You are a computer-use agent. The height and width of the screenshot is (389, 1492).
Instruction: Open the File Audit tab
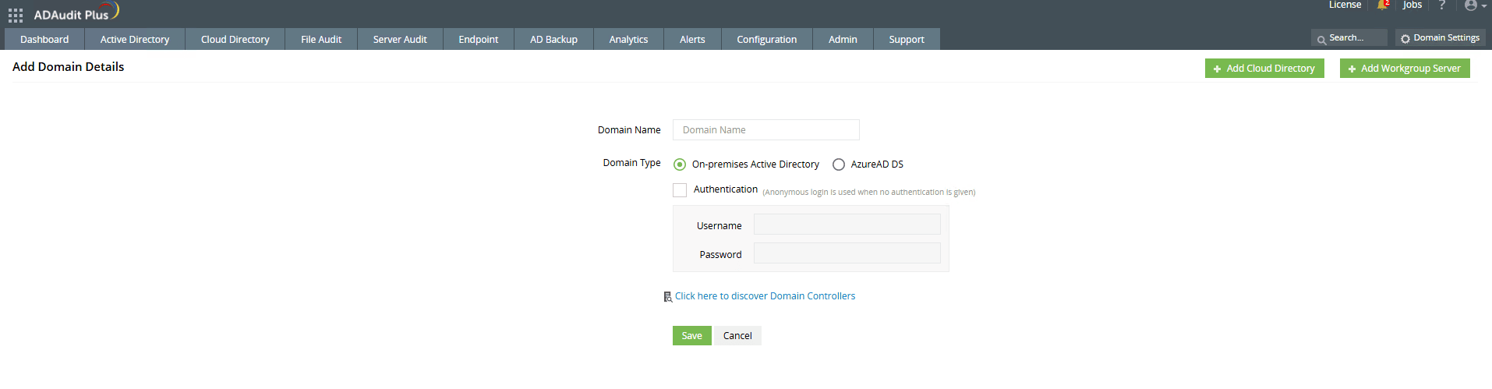321,39
